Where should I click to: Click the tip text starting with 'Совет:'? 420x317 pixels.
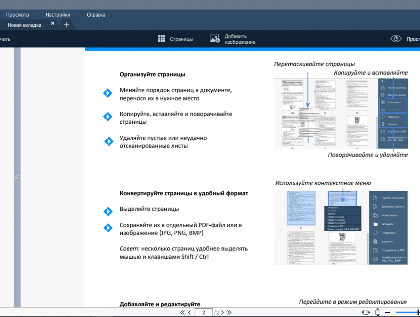[x=183, y=252]
